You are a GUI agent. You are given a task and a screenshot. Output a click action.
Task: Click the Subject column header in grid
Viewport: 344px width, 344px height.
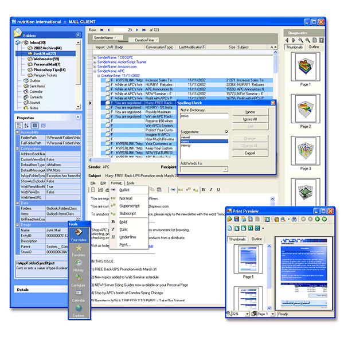[252, 47]
